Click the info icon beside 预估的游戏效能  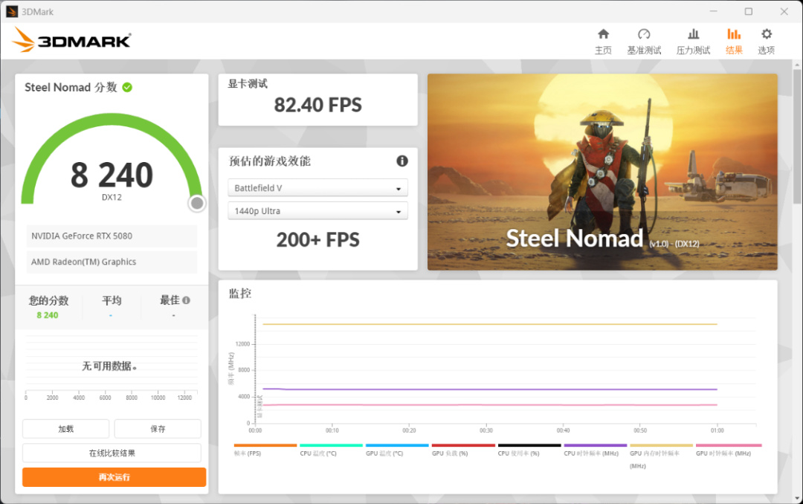pyautogui.click(x=402, y=161)
